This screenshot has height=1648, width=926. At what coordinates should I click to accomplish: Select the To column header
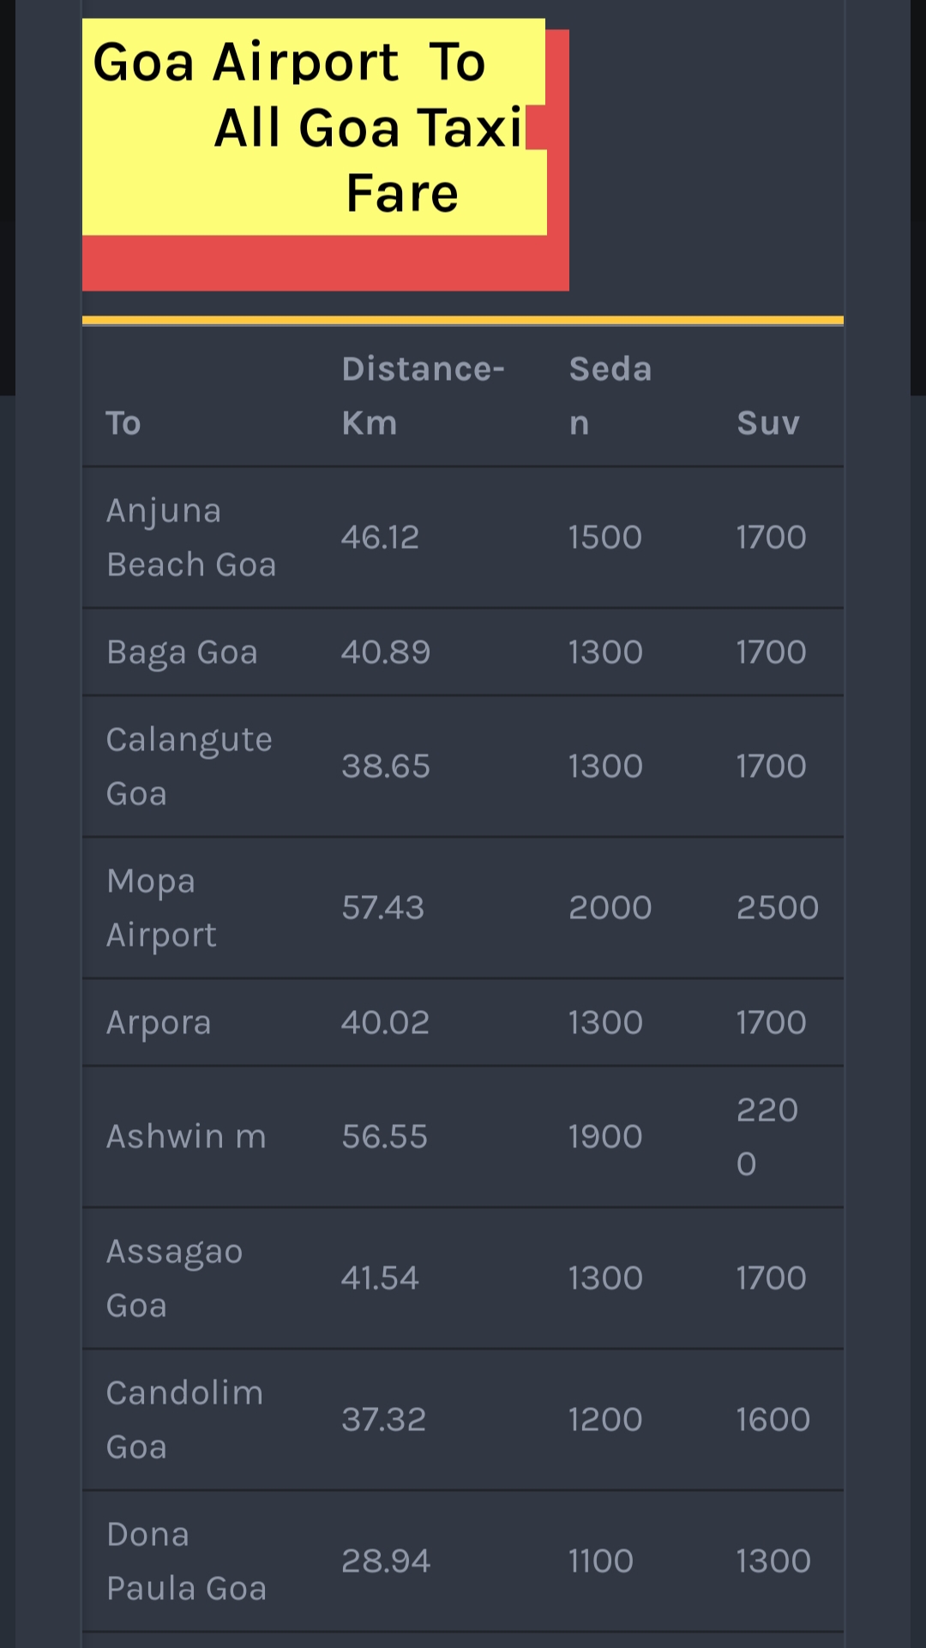click(123, 423)
